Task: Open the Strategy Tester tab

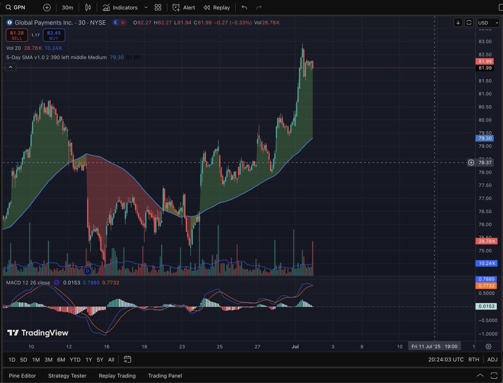Action: coord(67,376)
